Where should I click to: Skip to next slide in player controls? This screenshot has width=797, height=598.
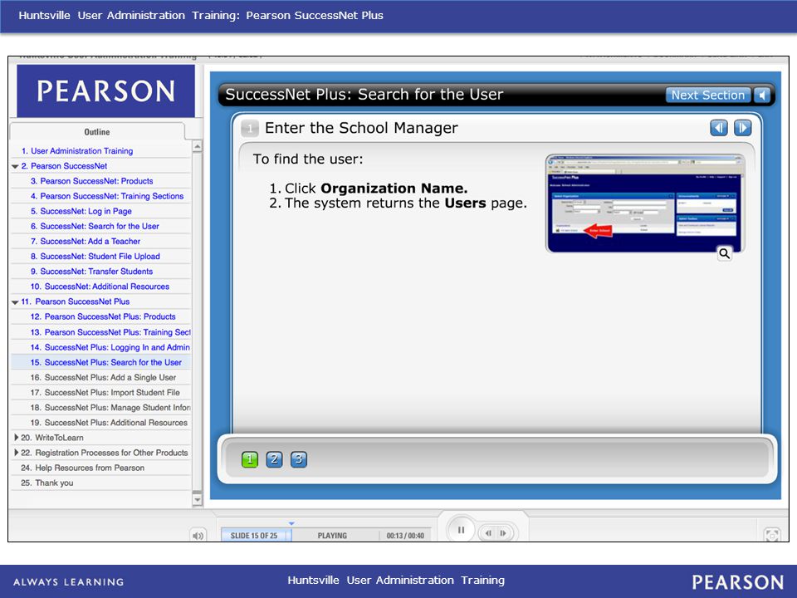click(x=503, y=533)
